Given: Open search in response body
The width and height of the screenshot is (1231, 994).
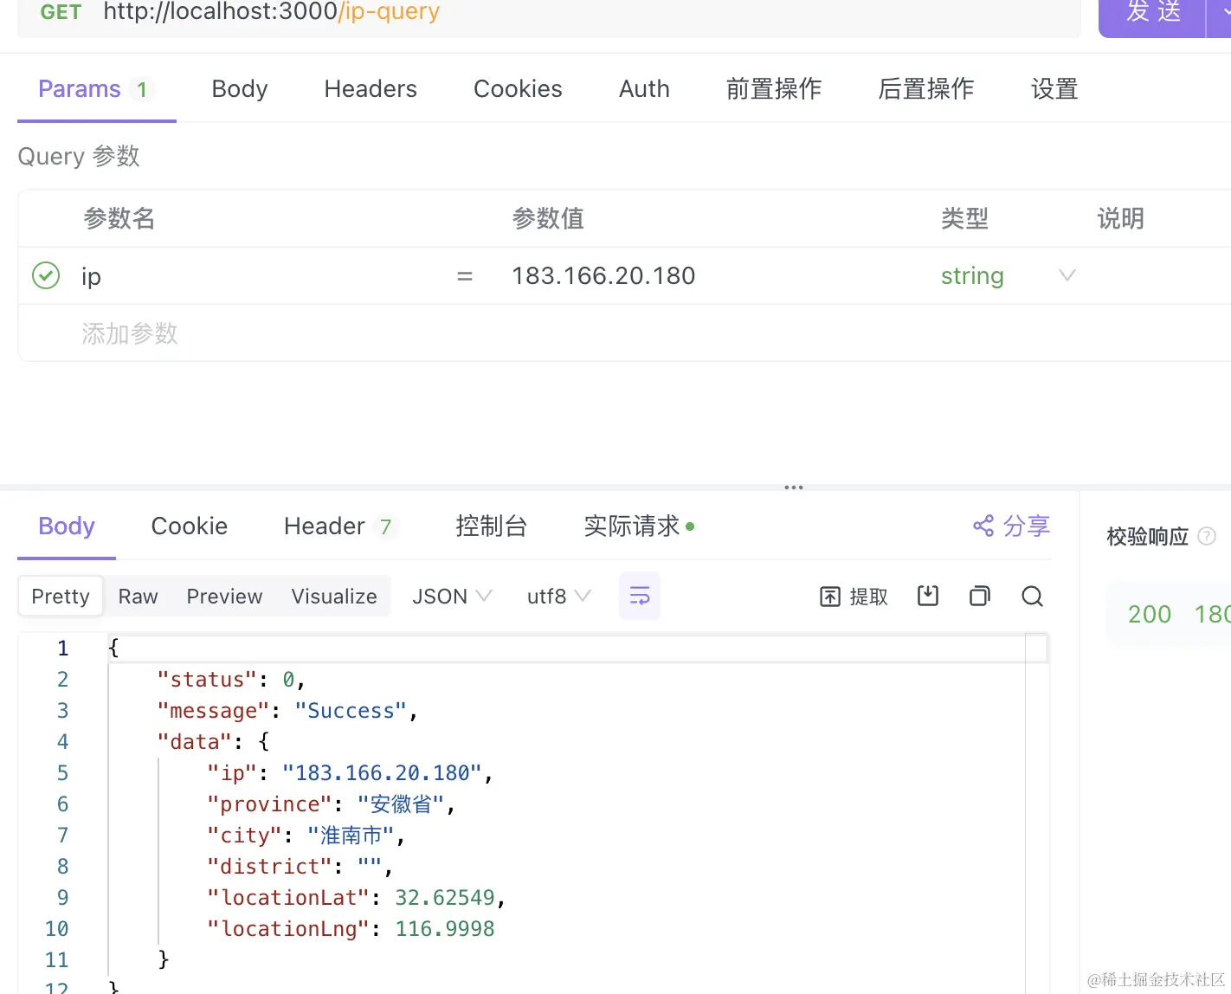Looking at the screenshot, I should pyautogui.click(x=1032, y=596).
